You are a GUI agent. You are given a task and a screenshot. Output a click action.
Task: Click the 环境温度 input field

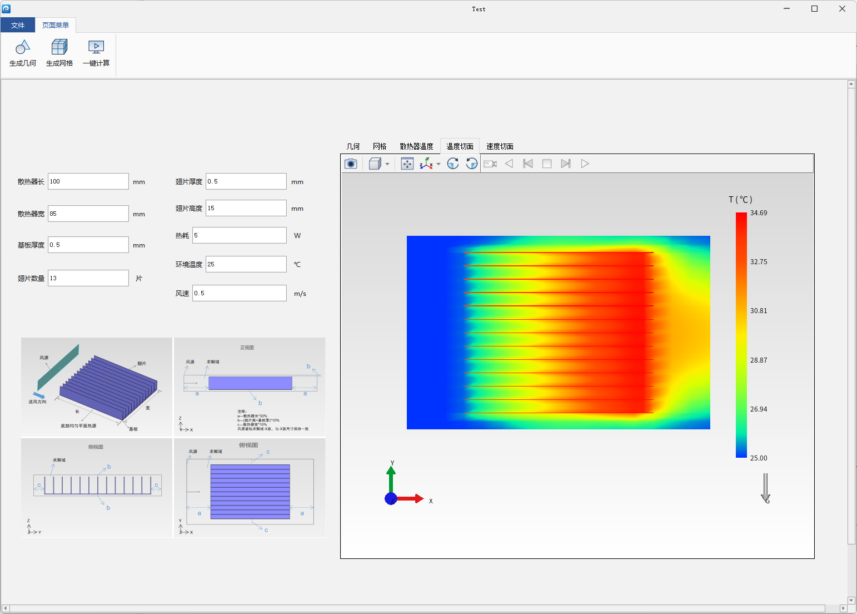click(246, 264)
